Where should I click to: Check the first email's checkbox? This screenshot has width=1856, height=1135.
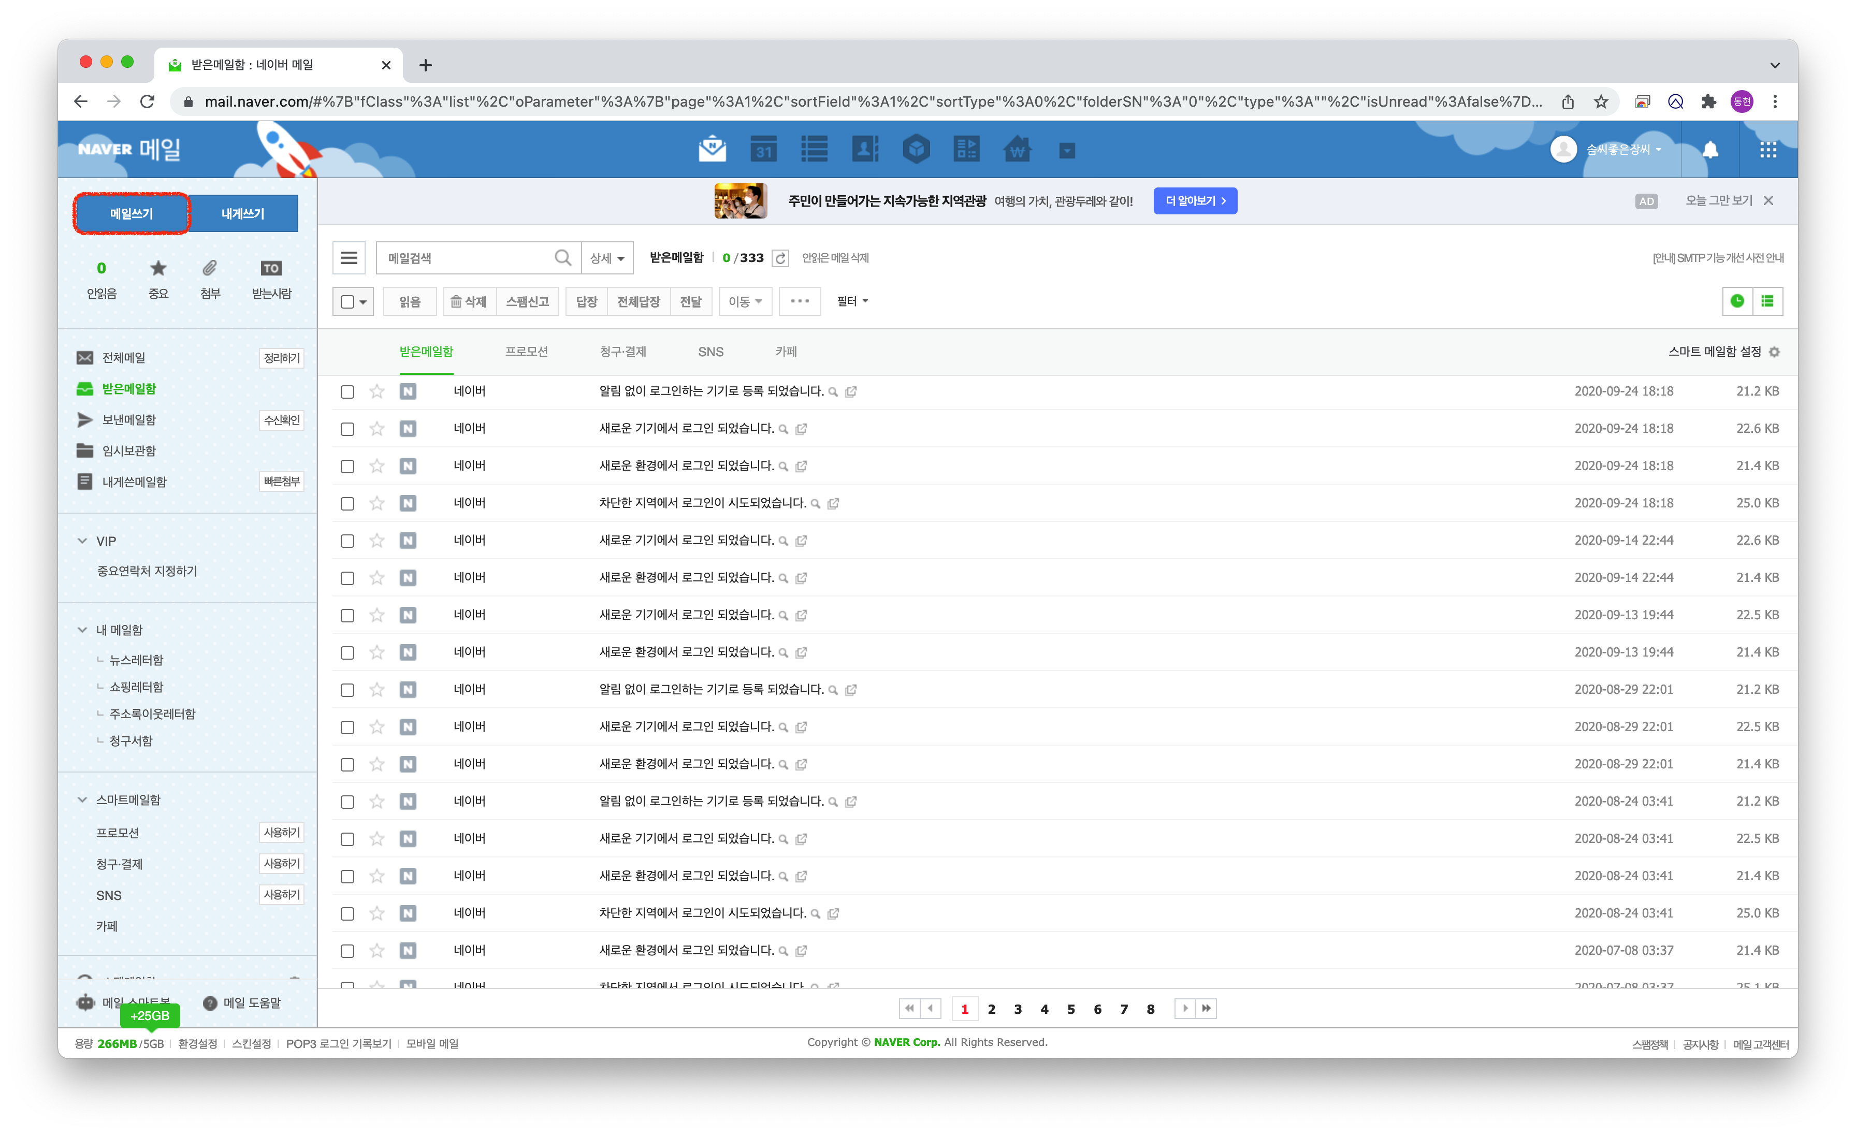click(347, 391)
